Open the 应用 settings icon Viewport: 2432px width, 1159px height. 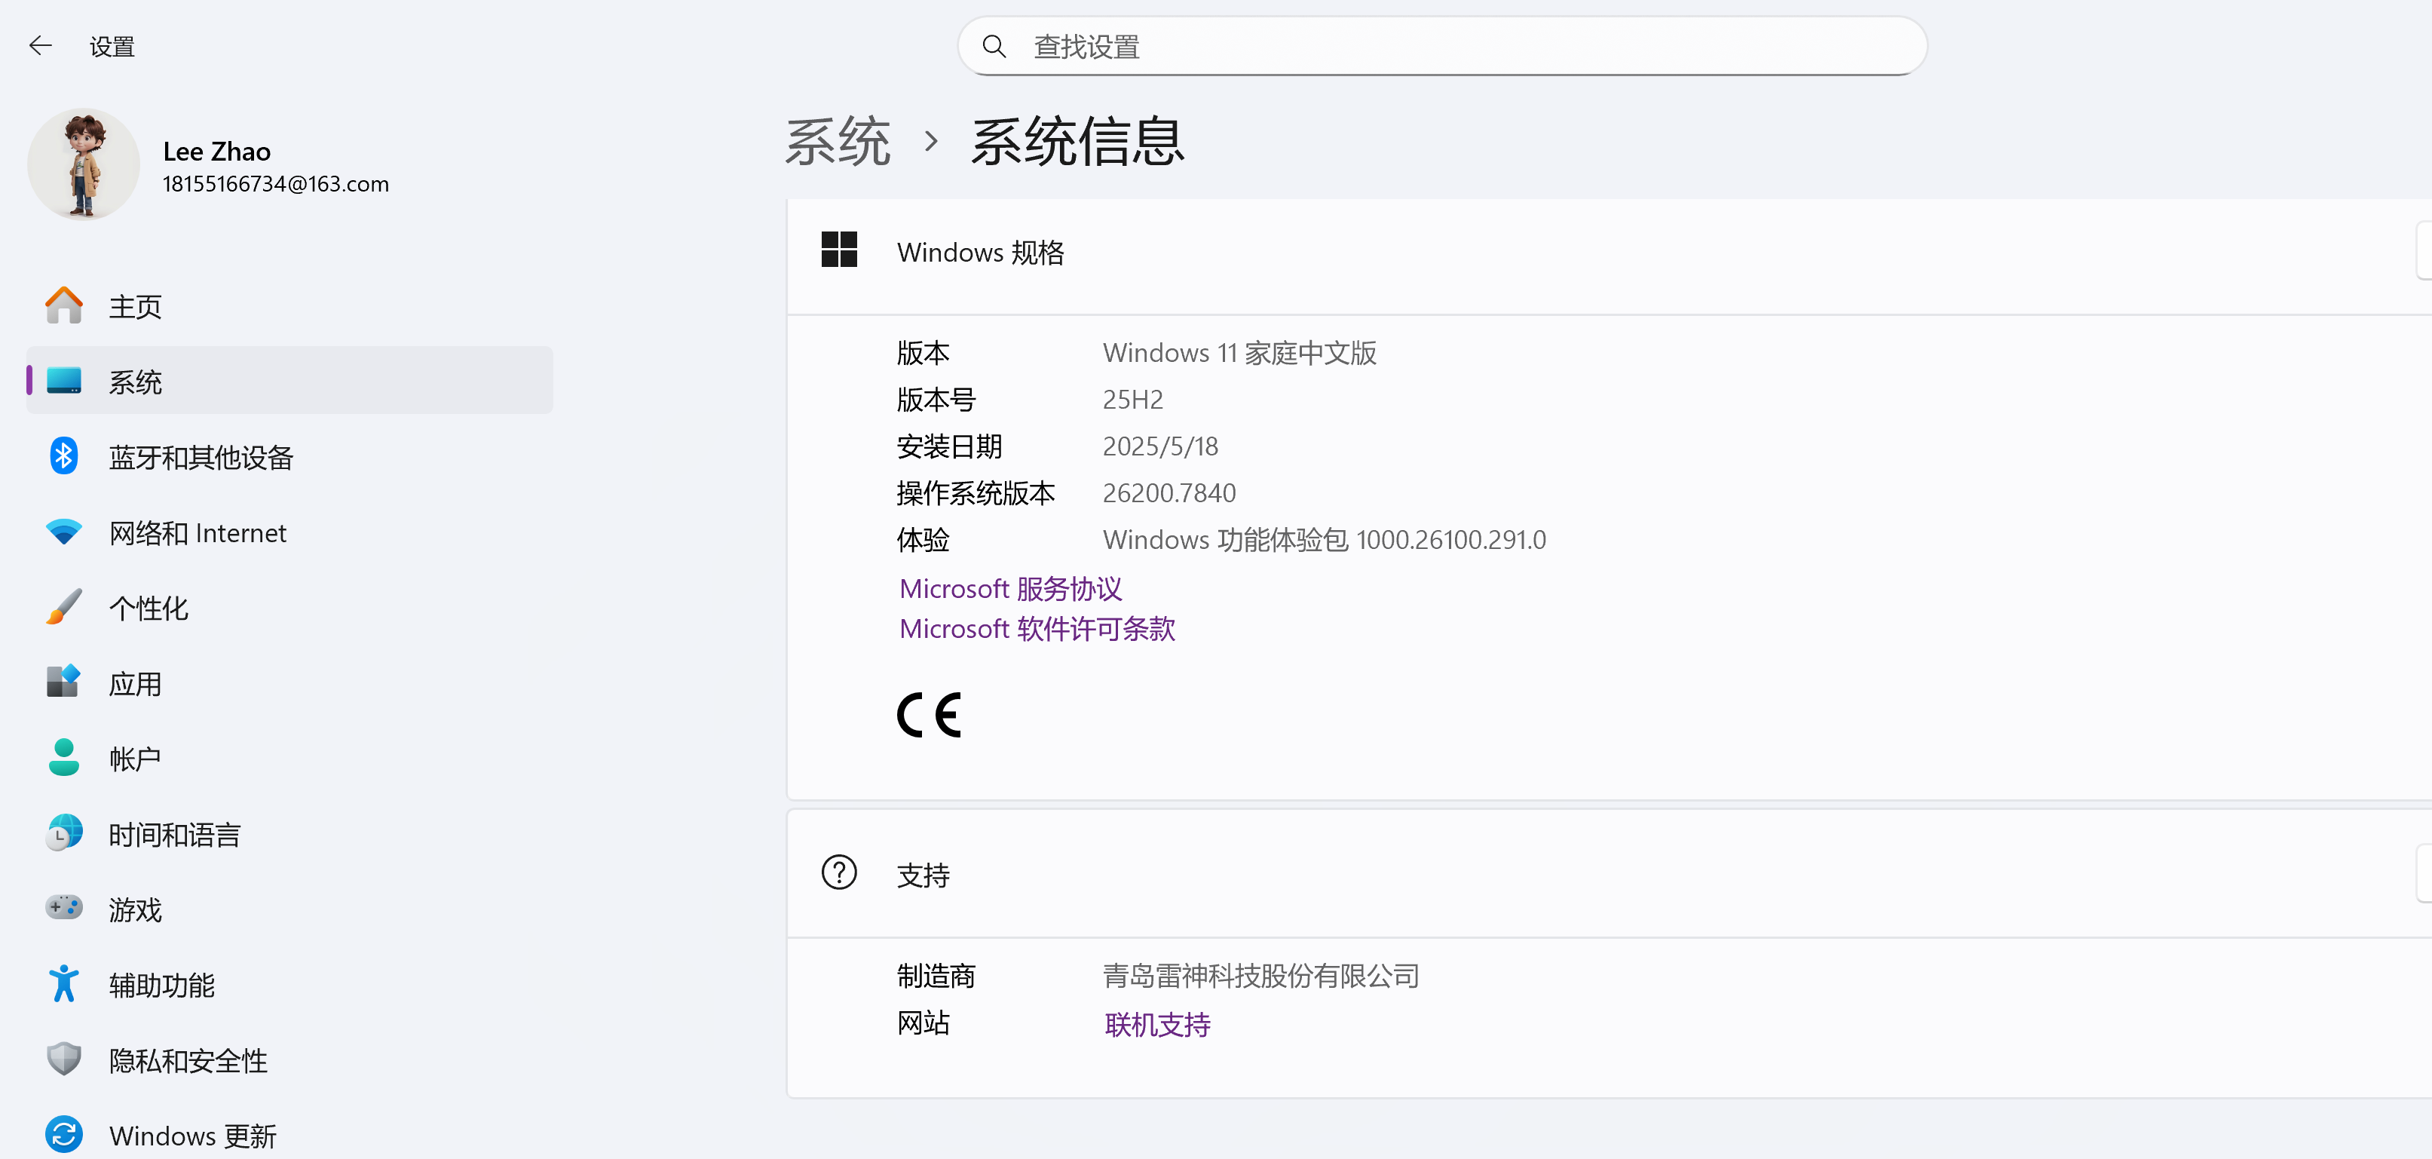[63, 682]
